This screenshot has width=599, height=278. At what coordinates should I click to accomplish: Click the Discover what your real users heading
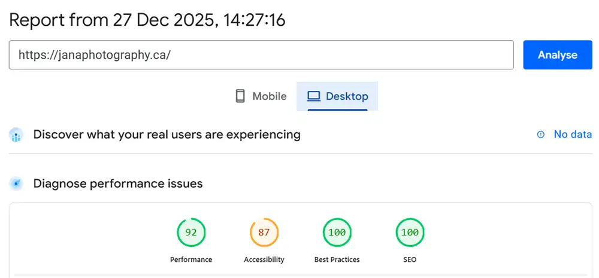(167, 135)
